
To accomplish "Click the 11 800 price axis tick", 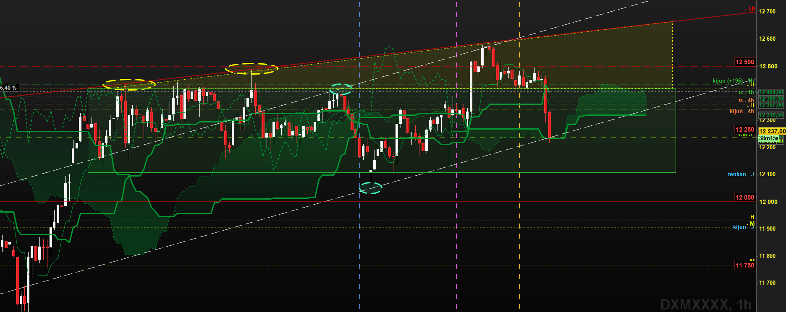I will pos(767,256).
